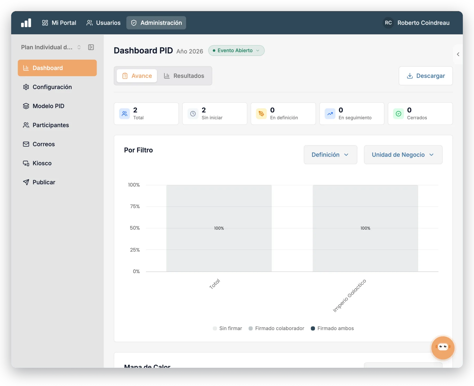Viewport: 474px width, 386px height.
Task: Click the Imperio Galactico chart bar
Action: 365,228
